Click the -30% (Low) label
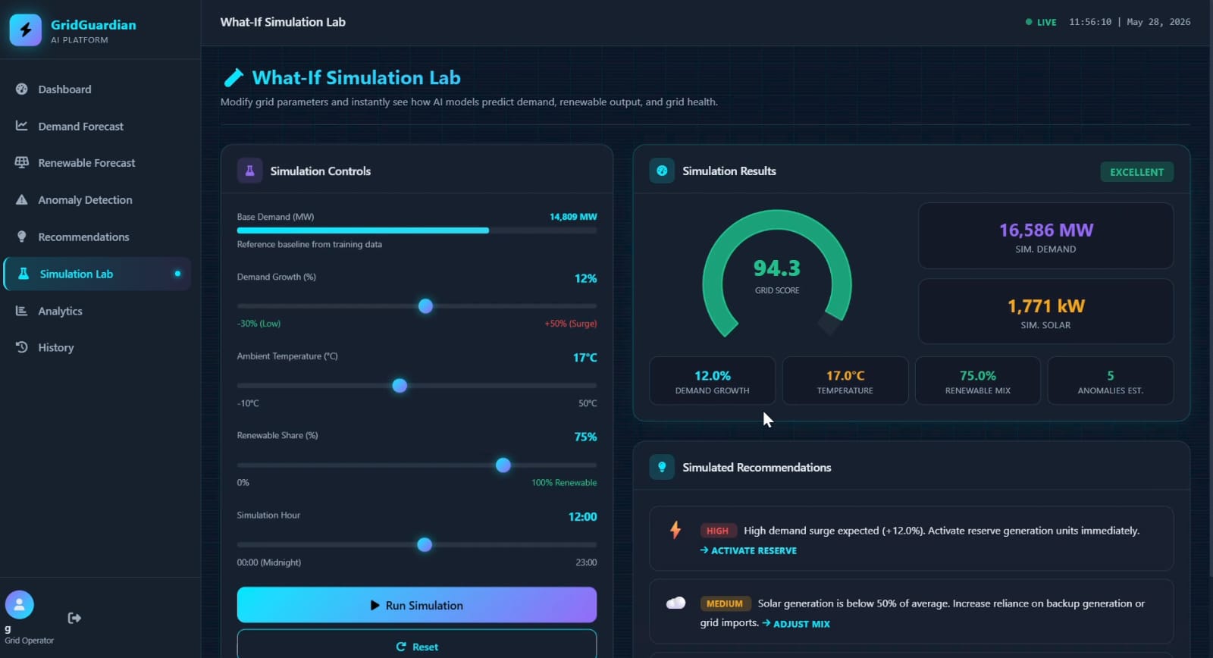 pos(259,324)
